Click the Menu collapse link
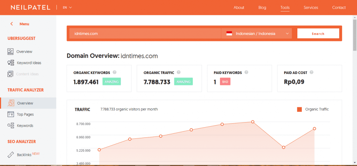357x166 pixels. pos(24,24)
